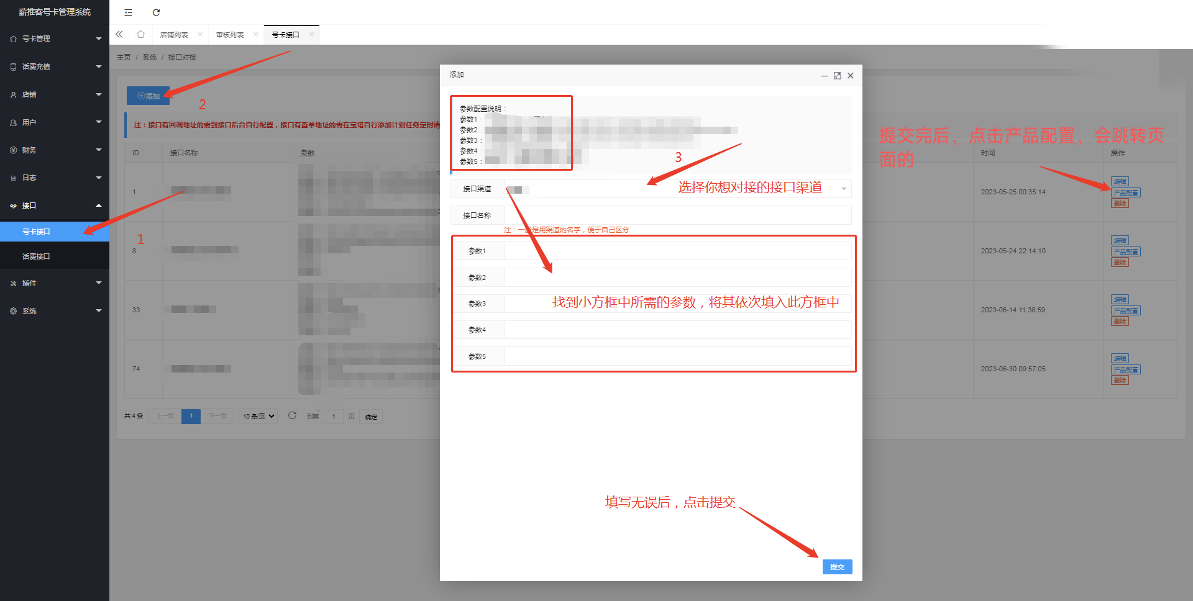Maximize the 添加 dialog
Image resolution: width=1193 pixels, height=601 pixels.
(x=838, y=76)
